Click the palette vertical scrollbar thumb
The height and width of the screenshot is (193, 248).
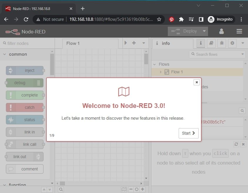(52, 65)
